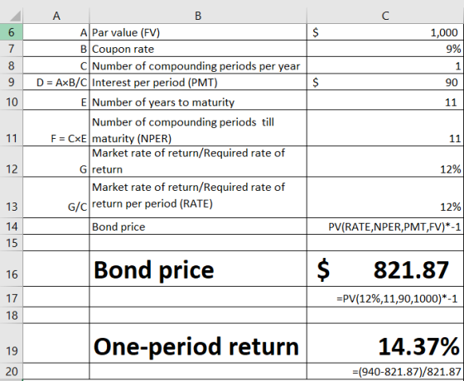The width and height of the screenshot is (464, 381).
Task: Click the '=PV(12%,11,90,1000)*-1' cell
Action: click(x=385, y=297)
